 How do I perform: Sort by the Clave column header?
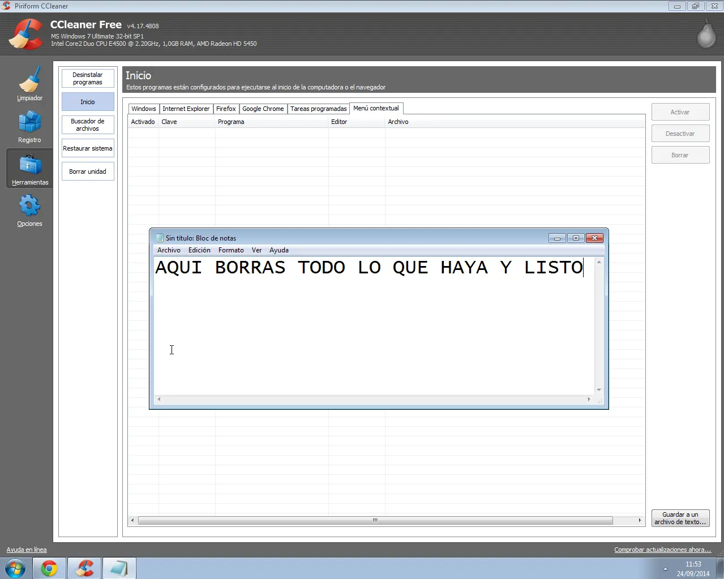point(187,122)
